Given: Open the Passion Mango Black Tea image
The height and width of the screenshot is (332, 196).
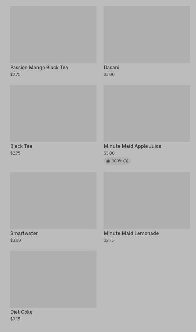Looking at the screenshot, I should (x=53, y=35).
